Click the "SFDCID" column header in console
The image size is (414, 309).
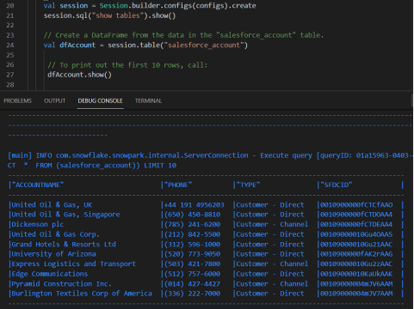point(336,185)
